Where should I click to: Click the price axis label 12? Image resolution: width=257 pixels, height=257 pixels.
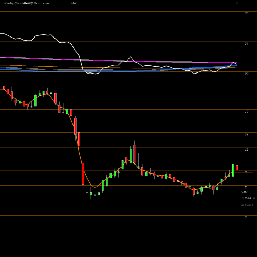[x=246, y=150]
